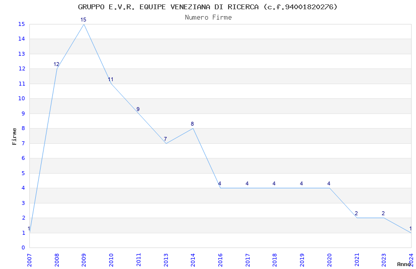Screen dimensions: 416x269
Task: Click the x-axis year label 2017
Action: 248,260
